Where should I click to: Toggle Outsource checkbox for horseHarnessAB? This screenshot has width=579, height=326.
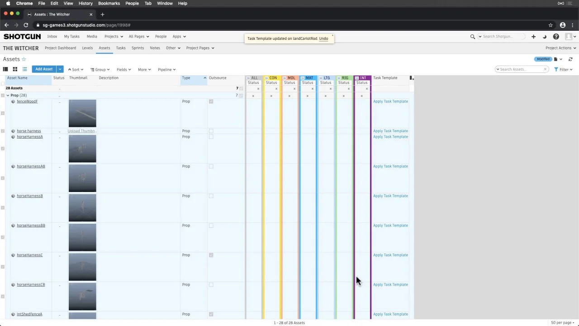click(x=211, y=166)
